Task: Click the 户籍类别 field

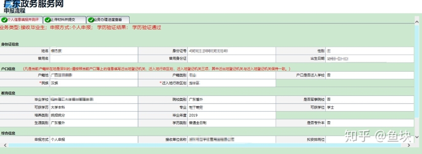Action: [x=232, y=75]
